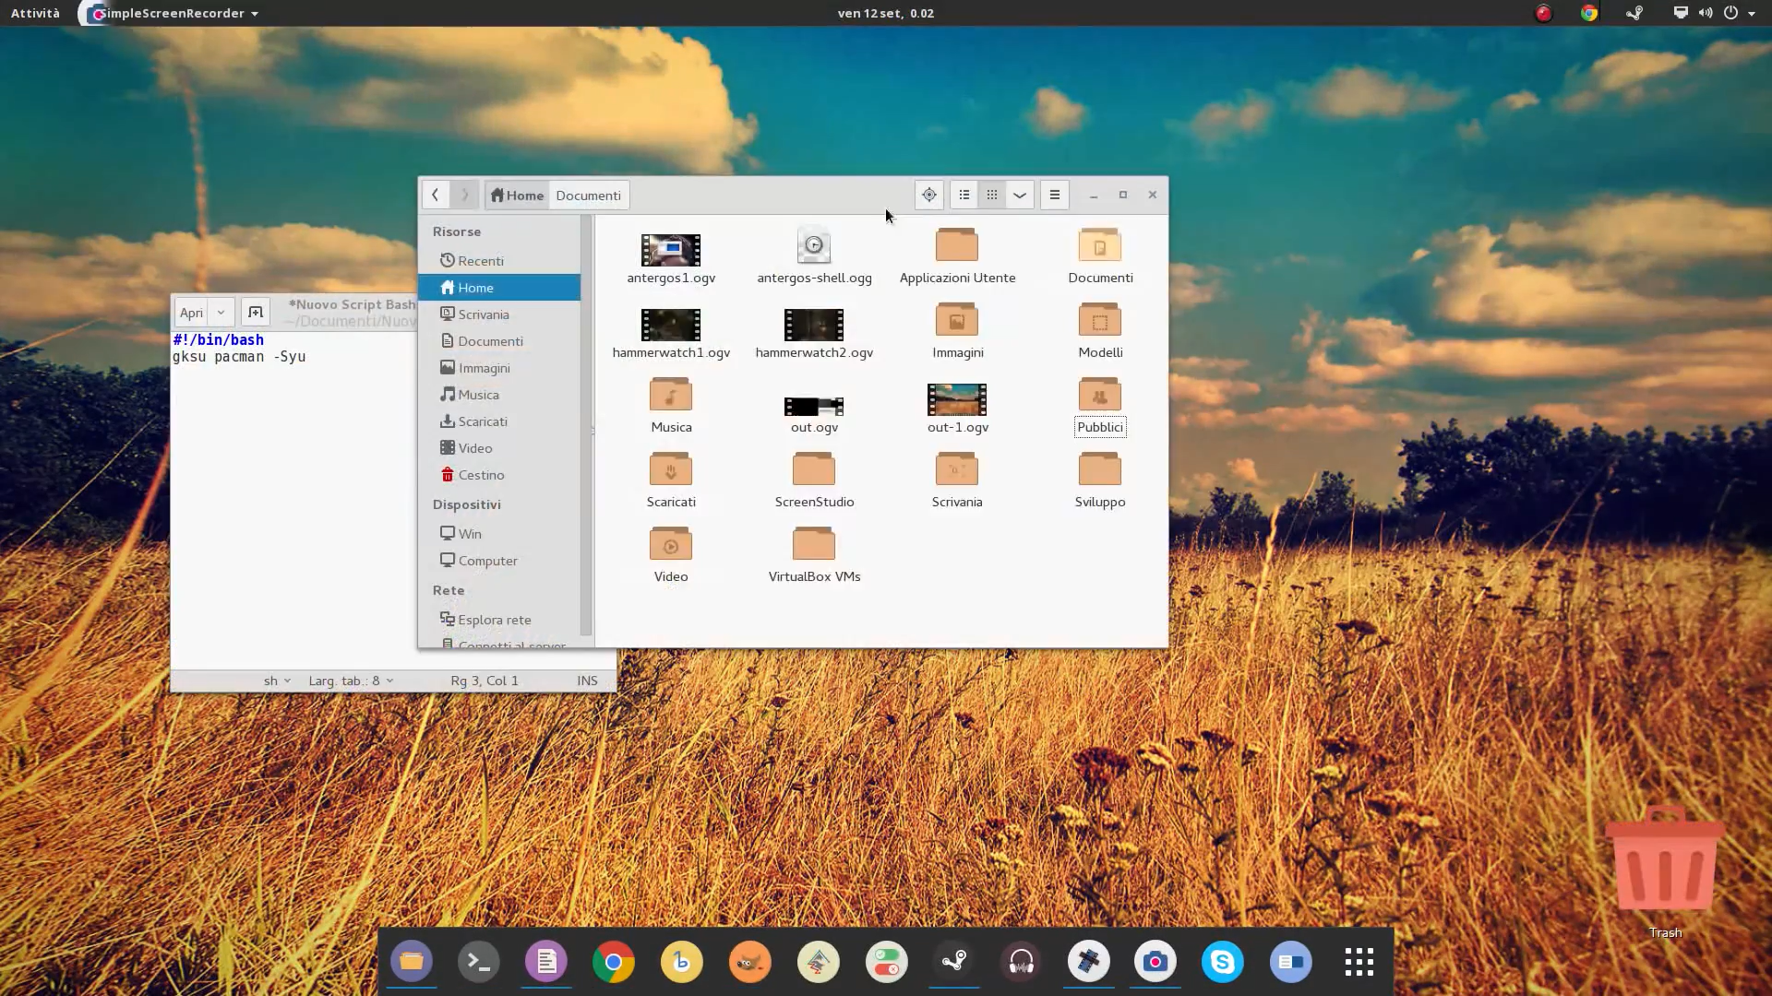Select Musica in the sidebar

[499, 395]
